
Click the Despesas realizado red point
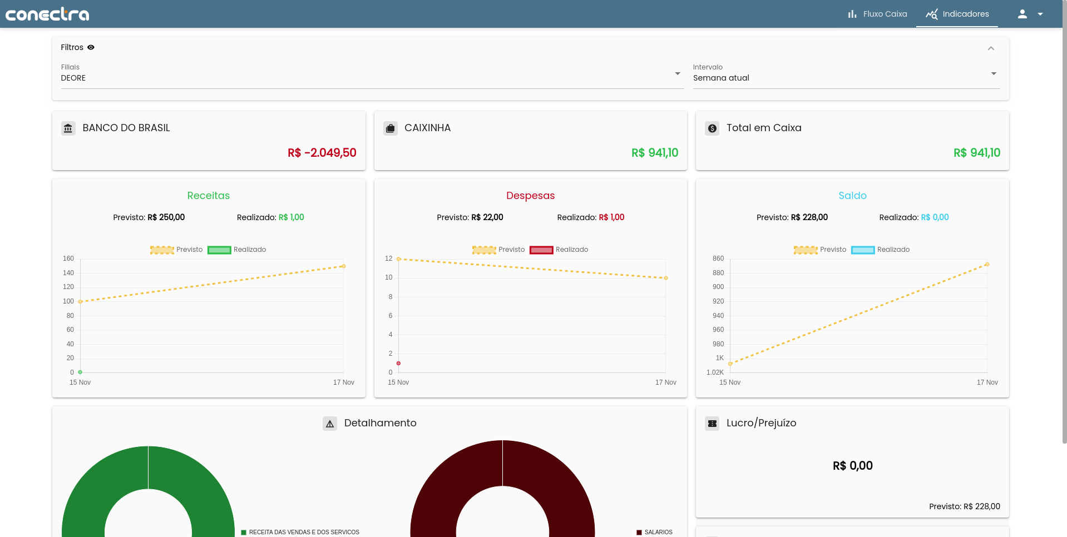(398, 363)
